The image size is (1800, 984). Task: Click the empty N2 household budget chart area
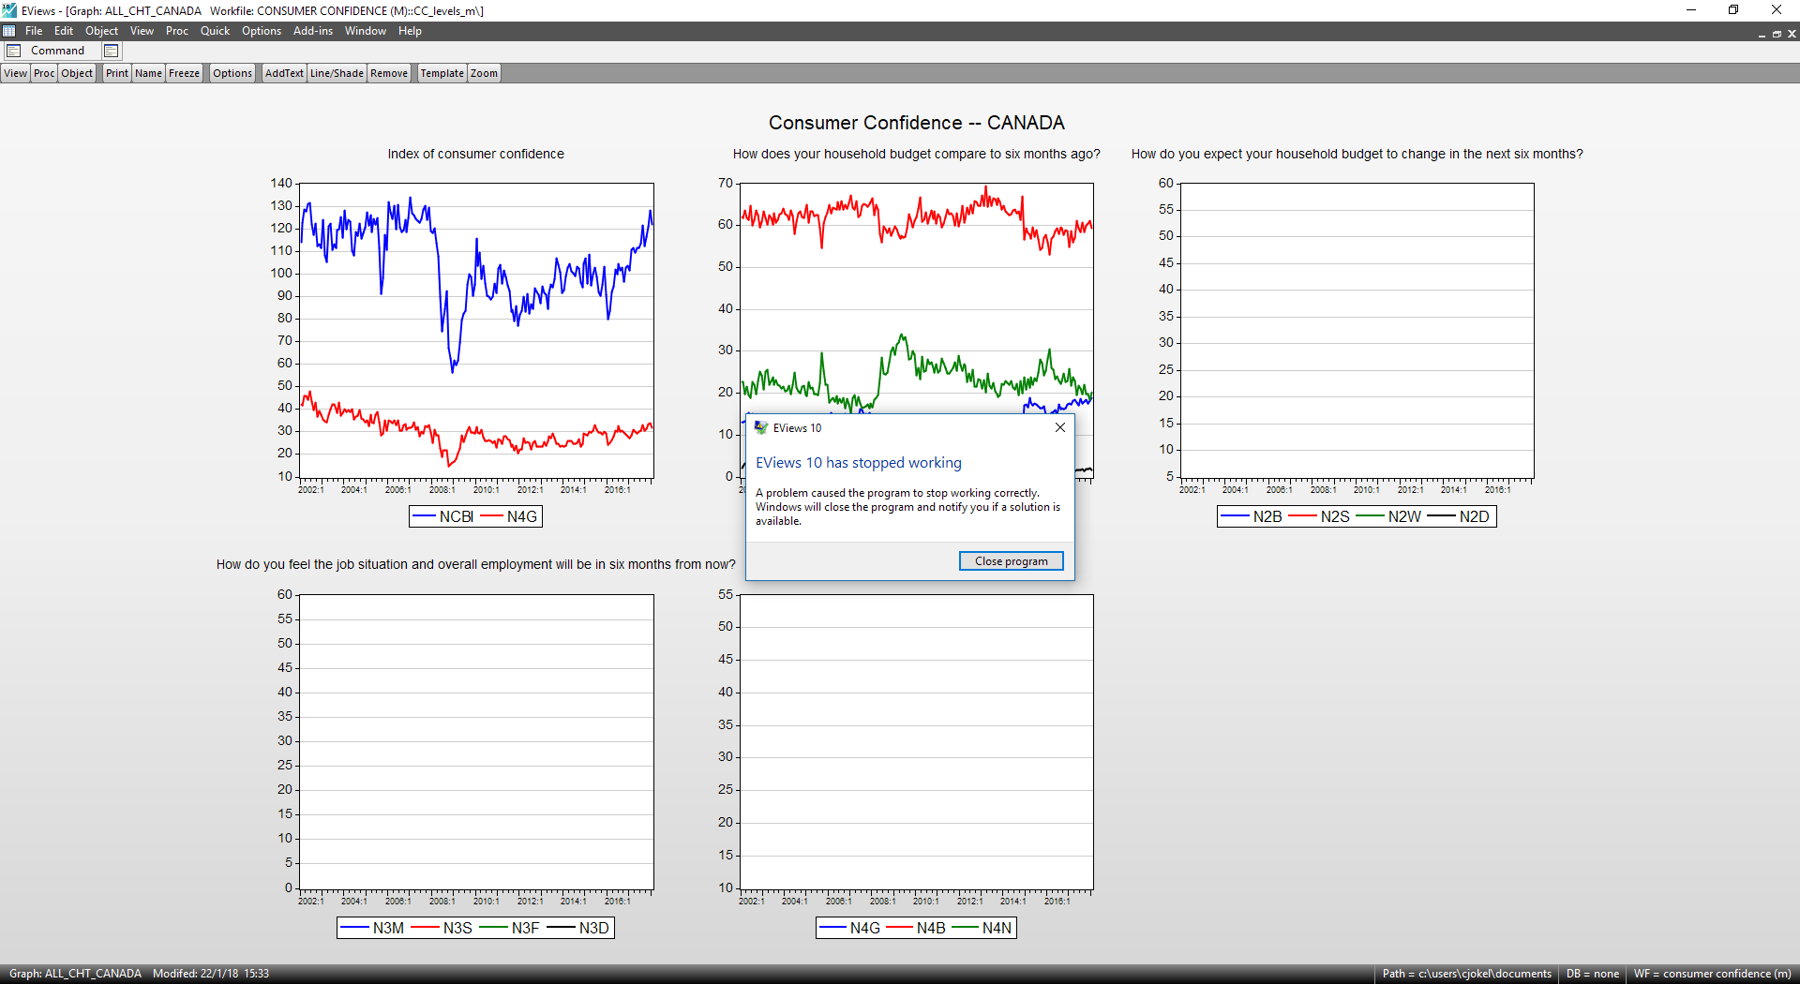tap(1357, 331)
